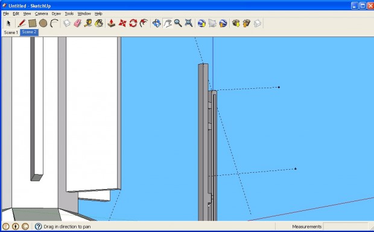Click the "Drag in direction to pan" status text

pos(67,227)
